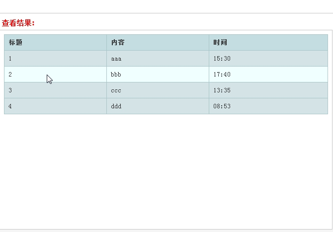The width and height of the screenshot is (333, 232).
Task: Click the 时间 column header
Action: 268,42
